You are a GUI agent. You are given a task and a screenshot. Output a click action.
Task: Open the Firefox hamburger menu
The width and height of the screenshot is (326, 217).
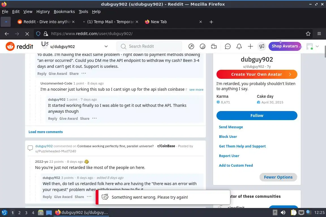click(319, 34)
